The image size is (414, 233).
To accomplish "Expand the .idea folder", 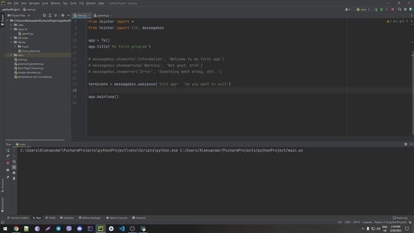I will click(x=12, y=25).
